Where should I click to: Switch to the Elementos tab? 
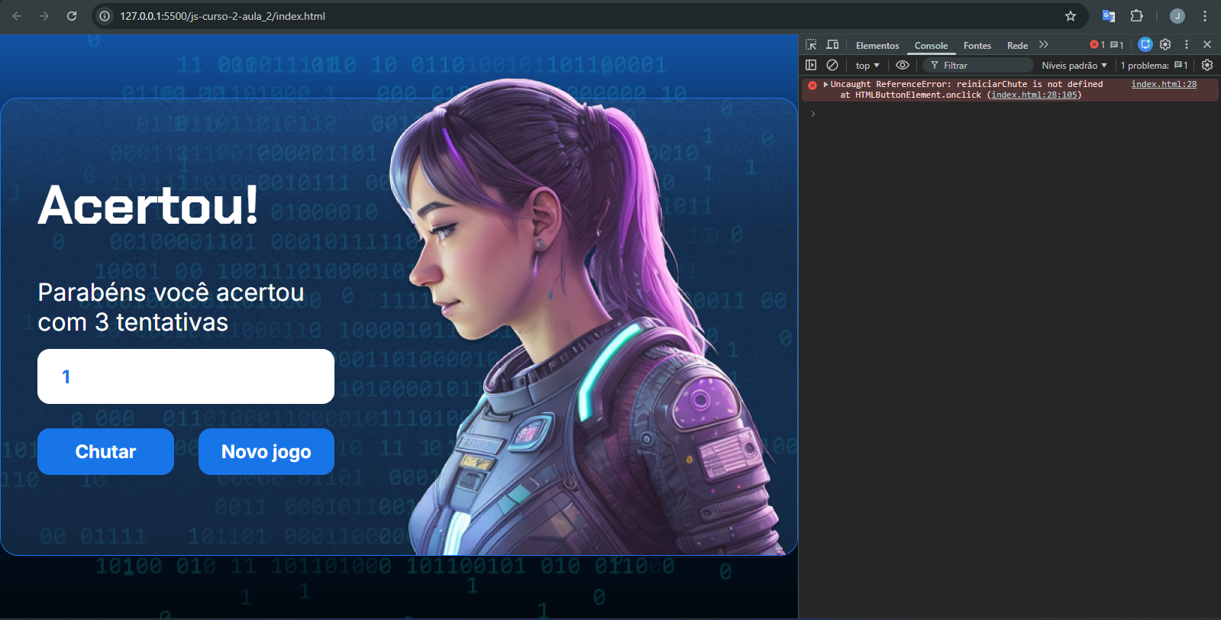(x=877, y=46)
